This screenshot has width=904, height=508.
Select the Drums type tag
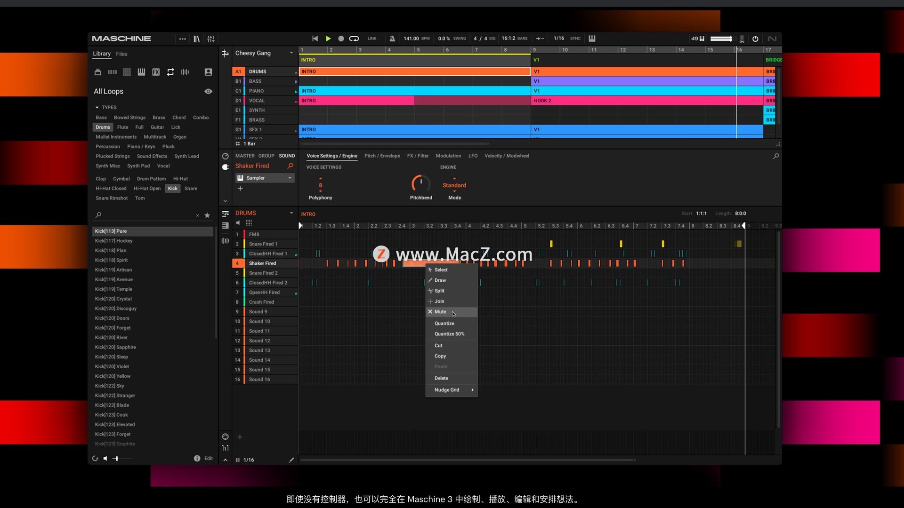(x=103, y=127)
